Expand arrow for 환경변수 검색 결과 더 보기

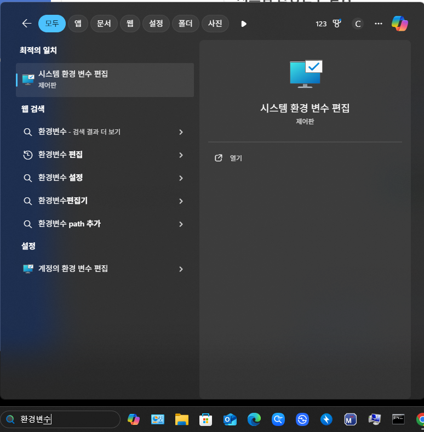(181, 132)
